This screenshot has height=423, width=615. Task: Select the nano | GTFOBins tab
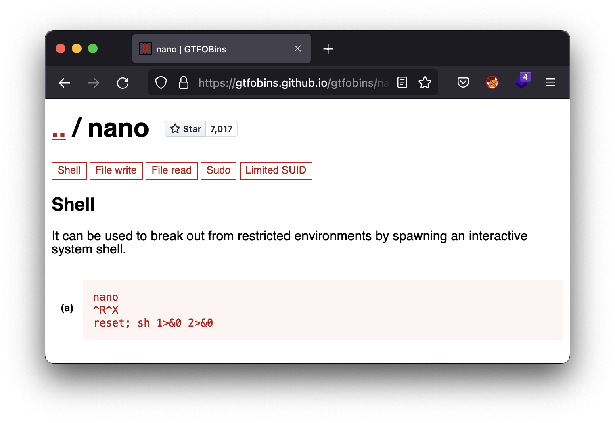210,49
